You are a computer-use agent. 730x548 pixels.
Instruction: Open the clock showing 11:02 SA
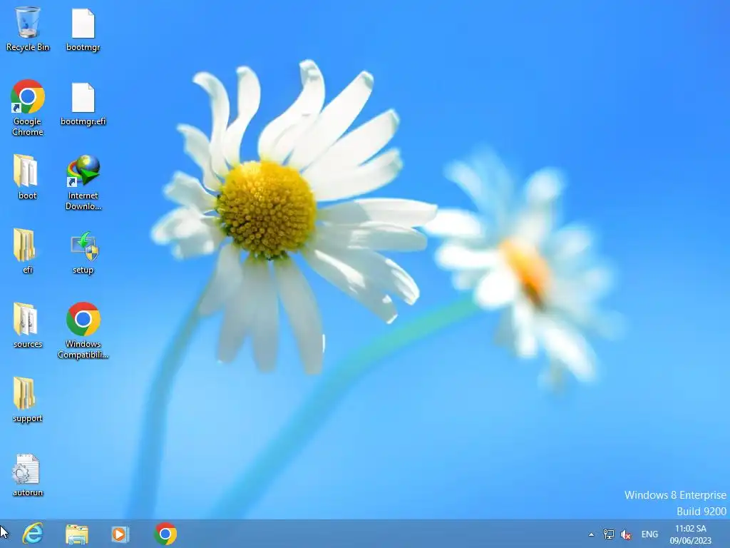pyautogui.click(x=690, y=534)
